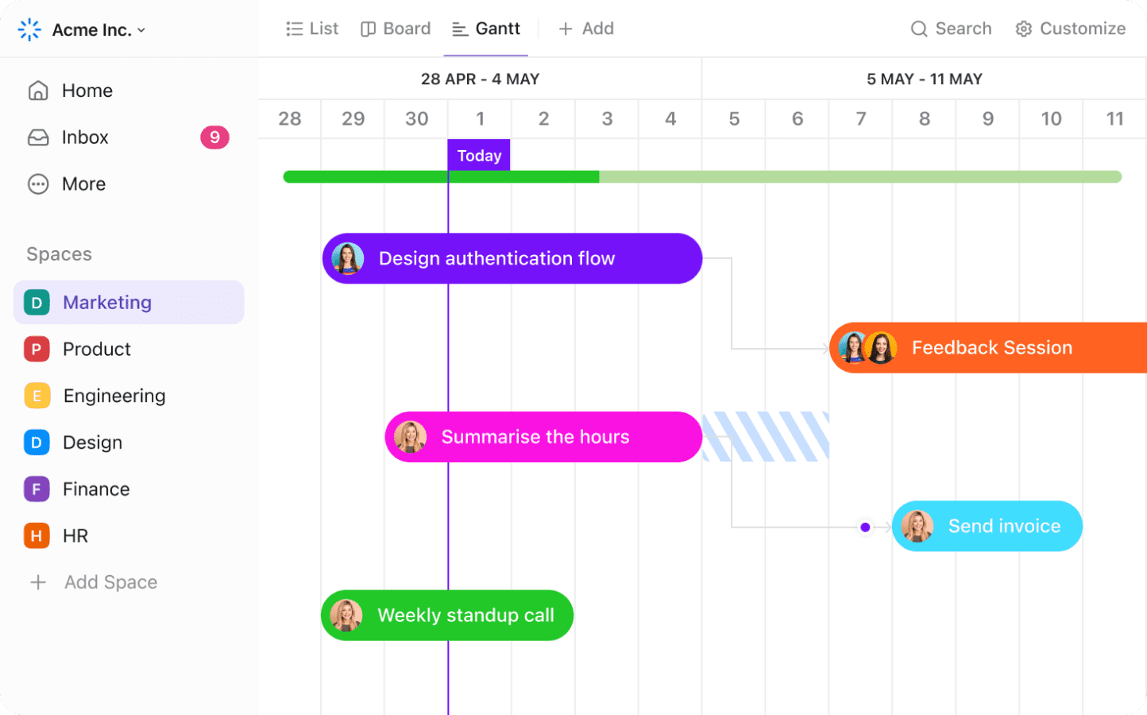This screenshot has width=1147, height=715.
Task: Expand the Spaces section
Action: [59, 253]
